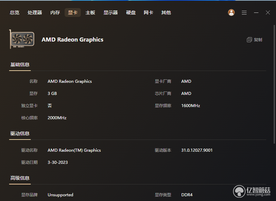The image size is (276, 201).
Task: Click the AMD Radeon(TM) Graphics driver name
Action: click(x=74, y=150)
